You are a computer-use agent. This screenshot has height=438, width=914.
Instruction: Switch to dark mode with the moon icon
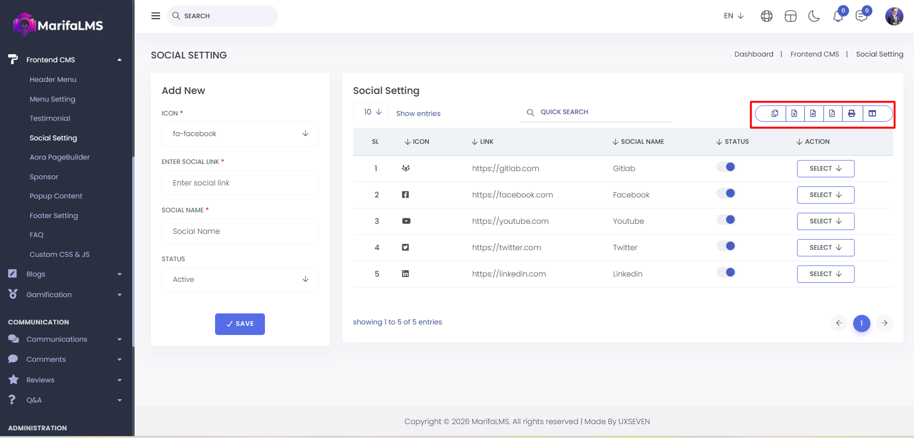coord(814,16)
